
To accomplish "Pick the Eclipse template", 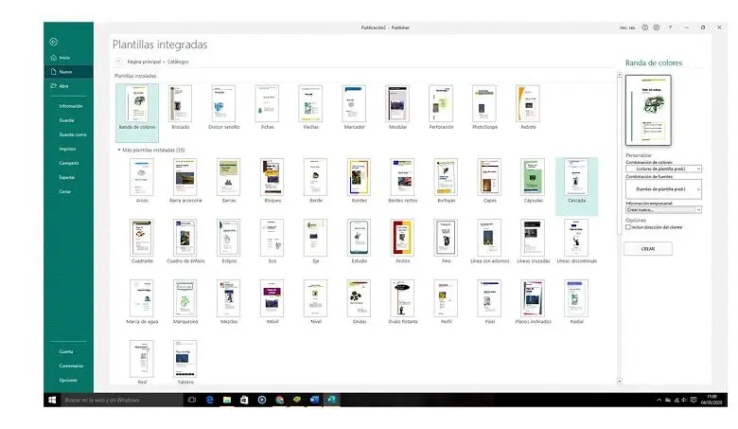I will pyautogui.click(x=229, y=241).
